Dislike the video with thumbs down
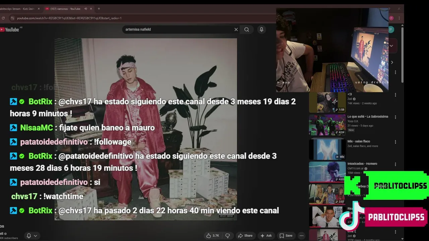This screenshot has height=241, width=429. pyautogui.click(x=228, y=236)
